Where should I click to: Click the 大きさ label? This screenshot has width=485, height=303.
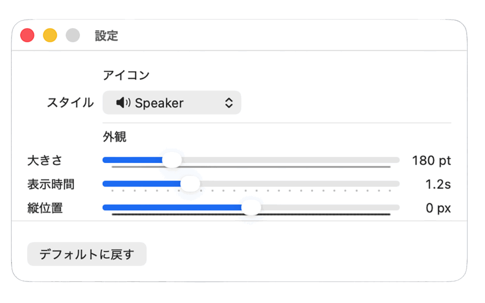tap(45, 160)
